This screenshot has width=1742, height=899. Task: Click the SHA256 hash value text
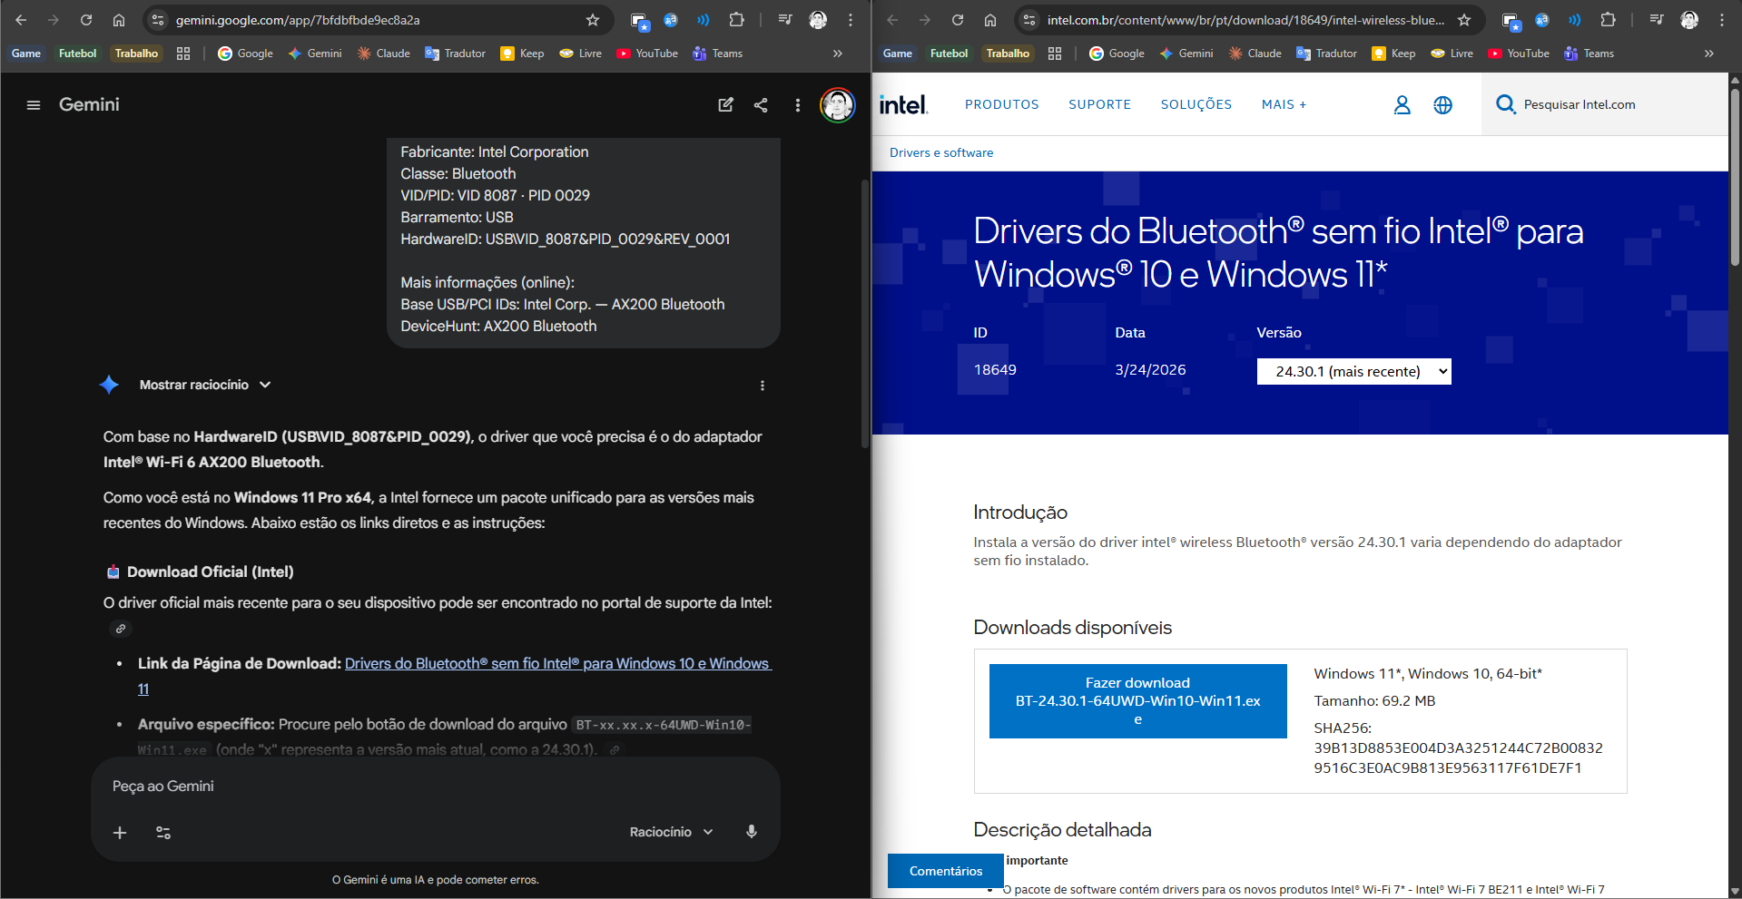tap(1458, 758)
